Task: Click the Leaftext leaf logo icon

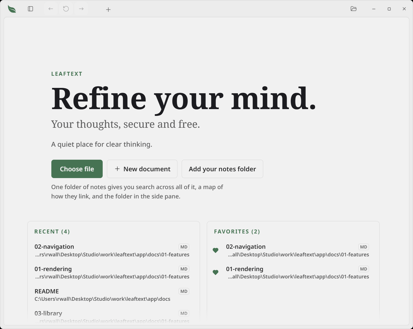Action: pos(12,9)
